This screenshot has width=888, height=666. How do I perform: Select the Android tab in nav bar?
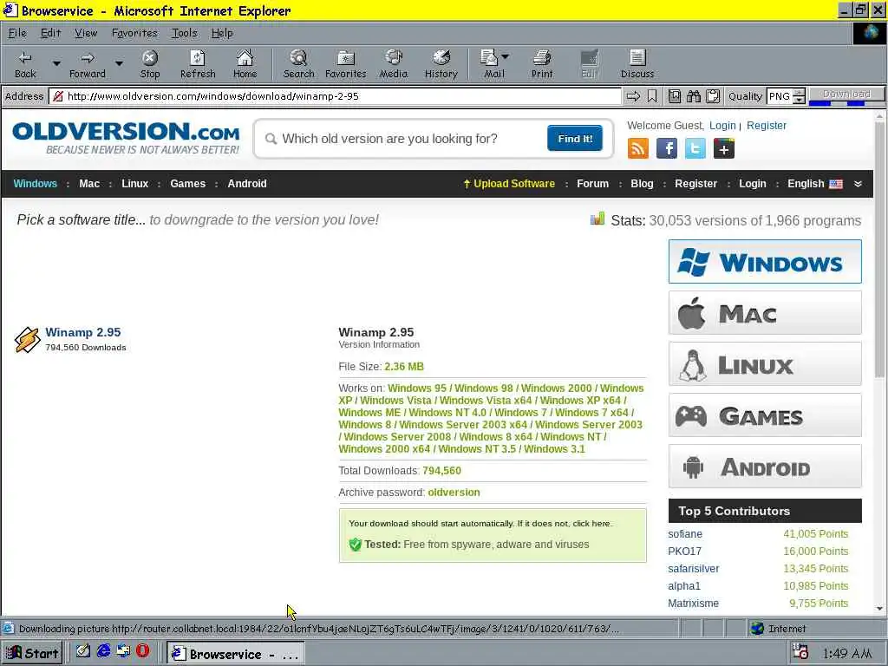pyautogui.click(x=247, y=184)
